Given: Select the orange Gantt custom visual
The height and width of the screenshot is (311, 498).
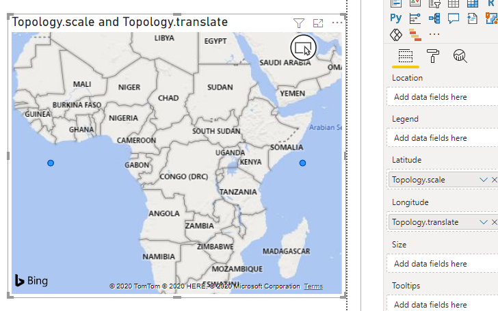Looking at the screenshot, I should tap(415, 35).
